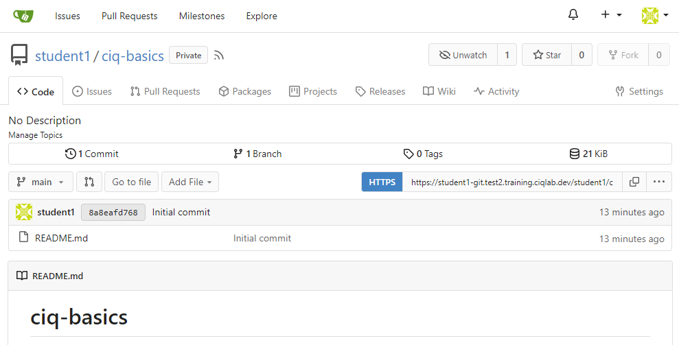The height and width of the screenshot is (345, 679).
Task: Click the README.md file icon
Action: [x=24, y=238]
